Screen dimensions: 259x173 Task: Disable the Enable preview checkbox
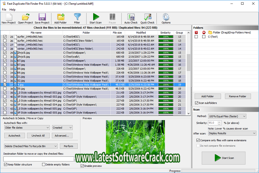coord(83,166)
